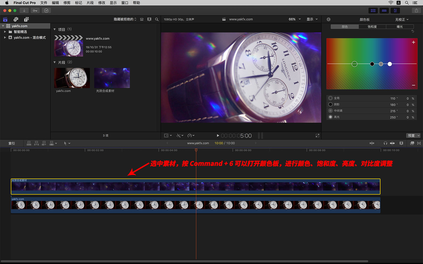Open the 文件 menu
This screenshot has height=264, width=423.
click(44, 3)
